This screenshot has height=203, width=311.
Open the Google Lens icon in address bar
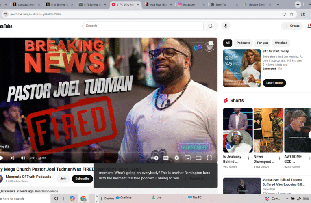(x=303, y=14)
